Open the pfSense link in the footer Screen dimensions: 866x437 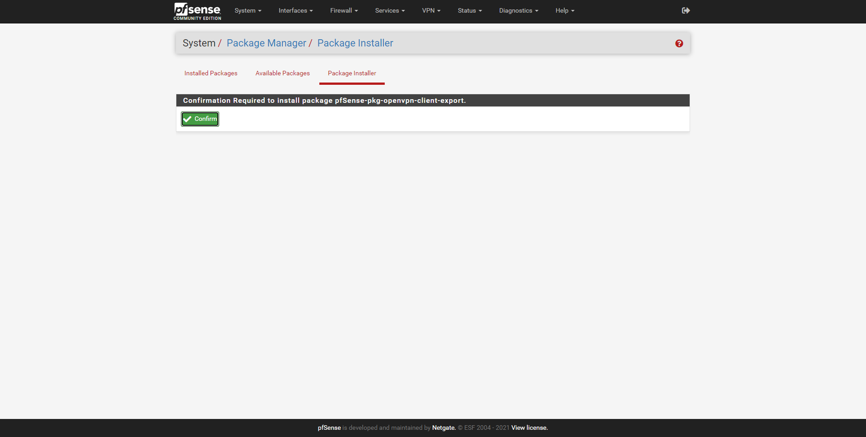pyautogui.click(x=329, y=428)
